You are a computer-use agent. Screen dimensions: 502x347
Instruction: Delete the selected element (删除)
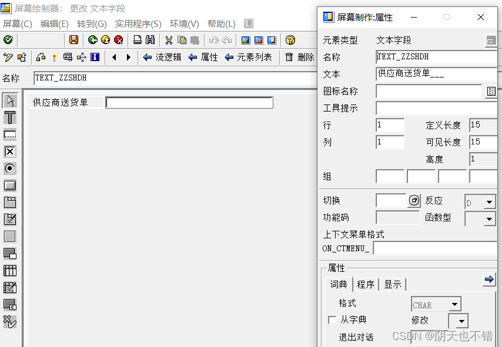(x=300, y=58)
